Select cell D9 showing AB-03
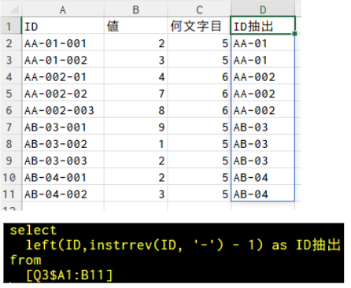Screen dimensions: 351x288 [263, 161]
